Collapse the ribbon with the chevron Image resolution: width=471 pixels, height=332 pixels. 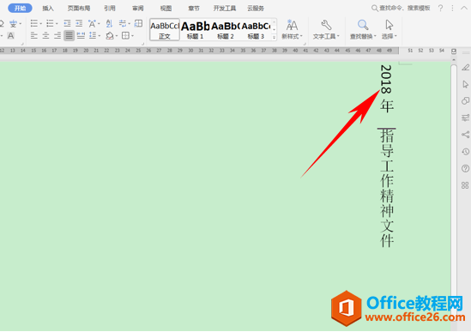coord(464,8)
